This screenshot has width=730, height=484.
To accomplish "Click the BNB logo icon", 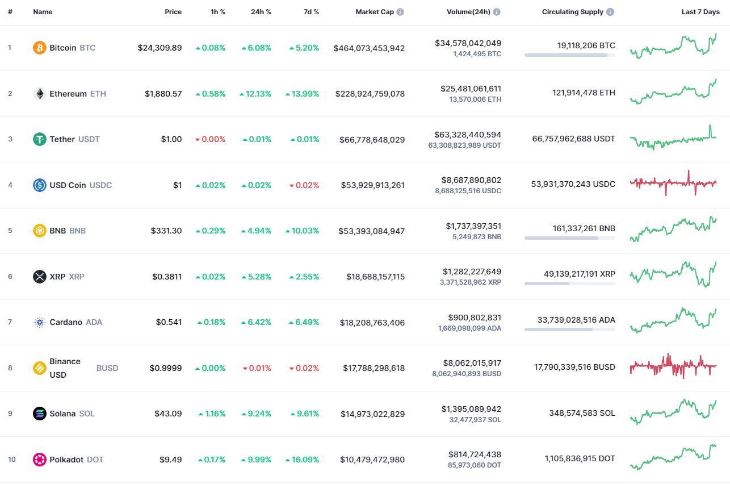I will [39, 231].
